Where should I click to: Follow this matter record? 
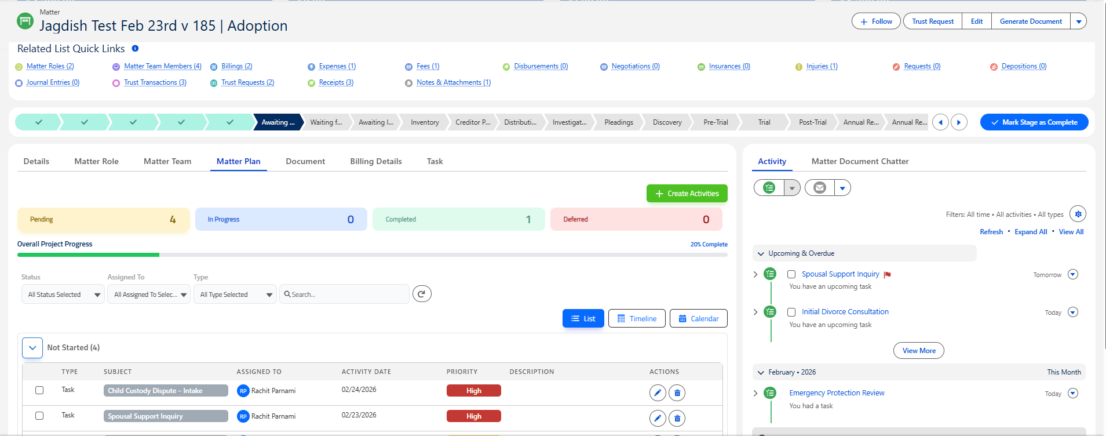[876, 21]
